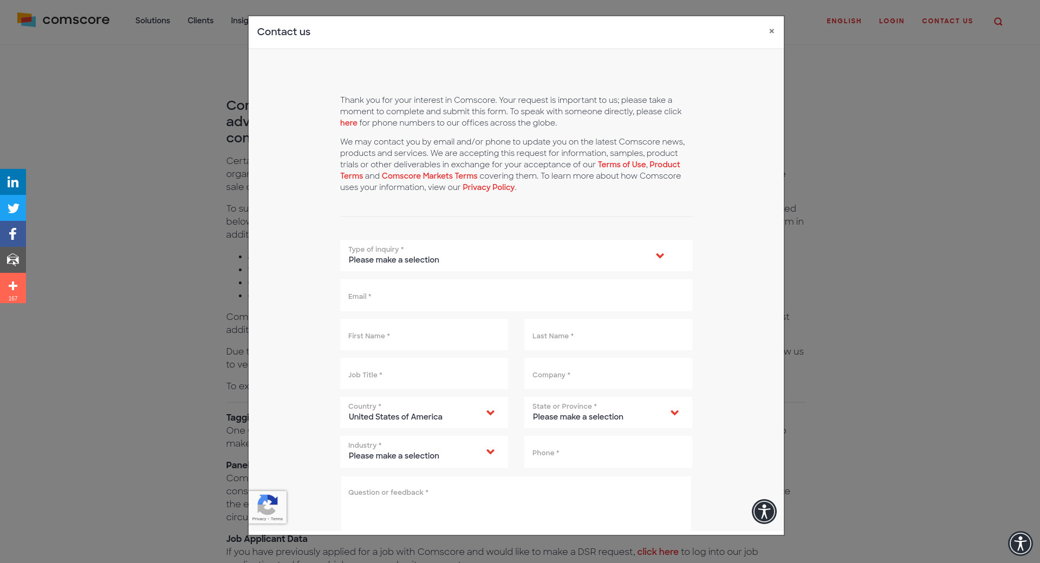
Task: Open the LOGIN link
Action: click(892, 21)
